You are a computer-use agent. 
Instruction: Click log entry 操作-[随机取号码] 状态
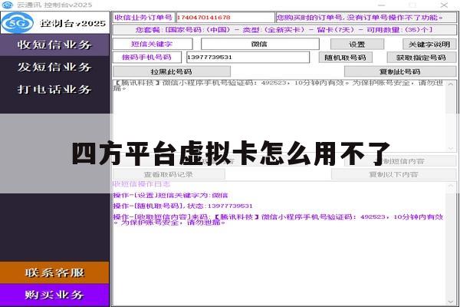(182, 206)
